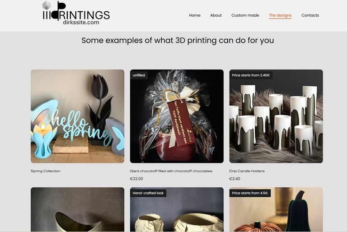Click the 'Hand-crafted look' badge

pos(148,193)
